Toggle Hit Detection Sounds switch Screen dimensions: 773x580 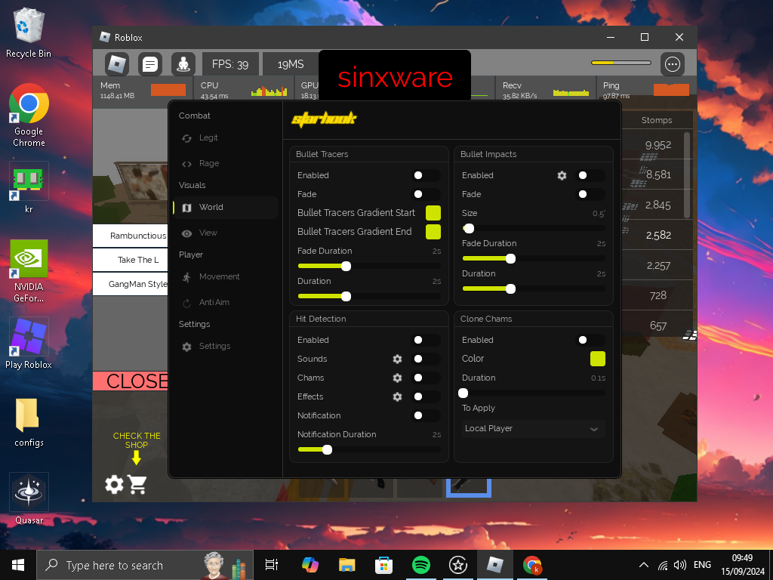(426, 359)
